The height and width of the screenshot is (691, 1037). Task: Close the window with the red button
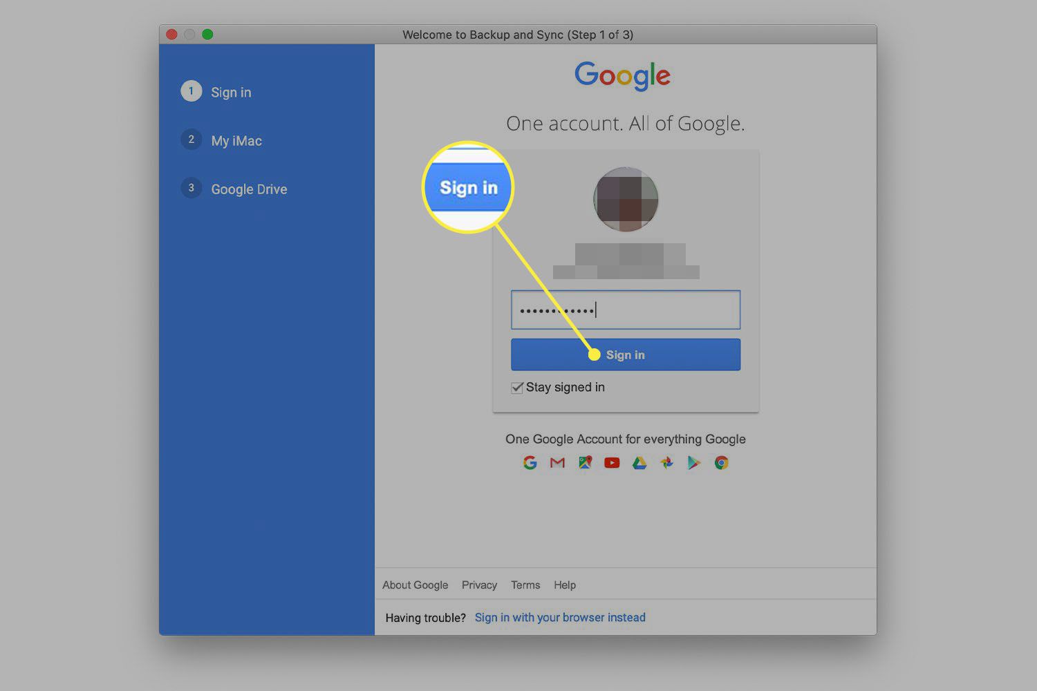click(172, 35)
